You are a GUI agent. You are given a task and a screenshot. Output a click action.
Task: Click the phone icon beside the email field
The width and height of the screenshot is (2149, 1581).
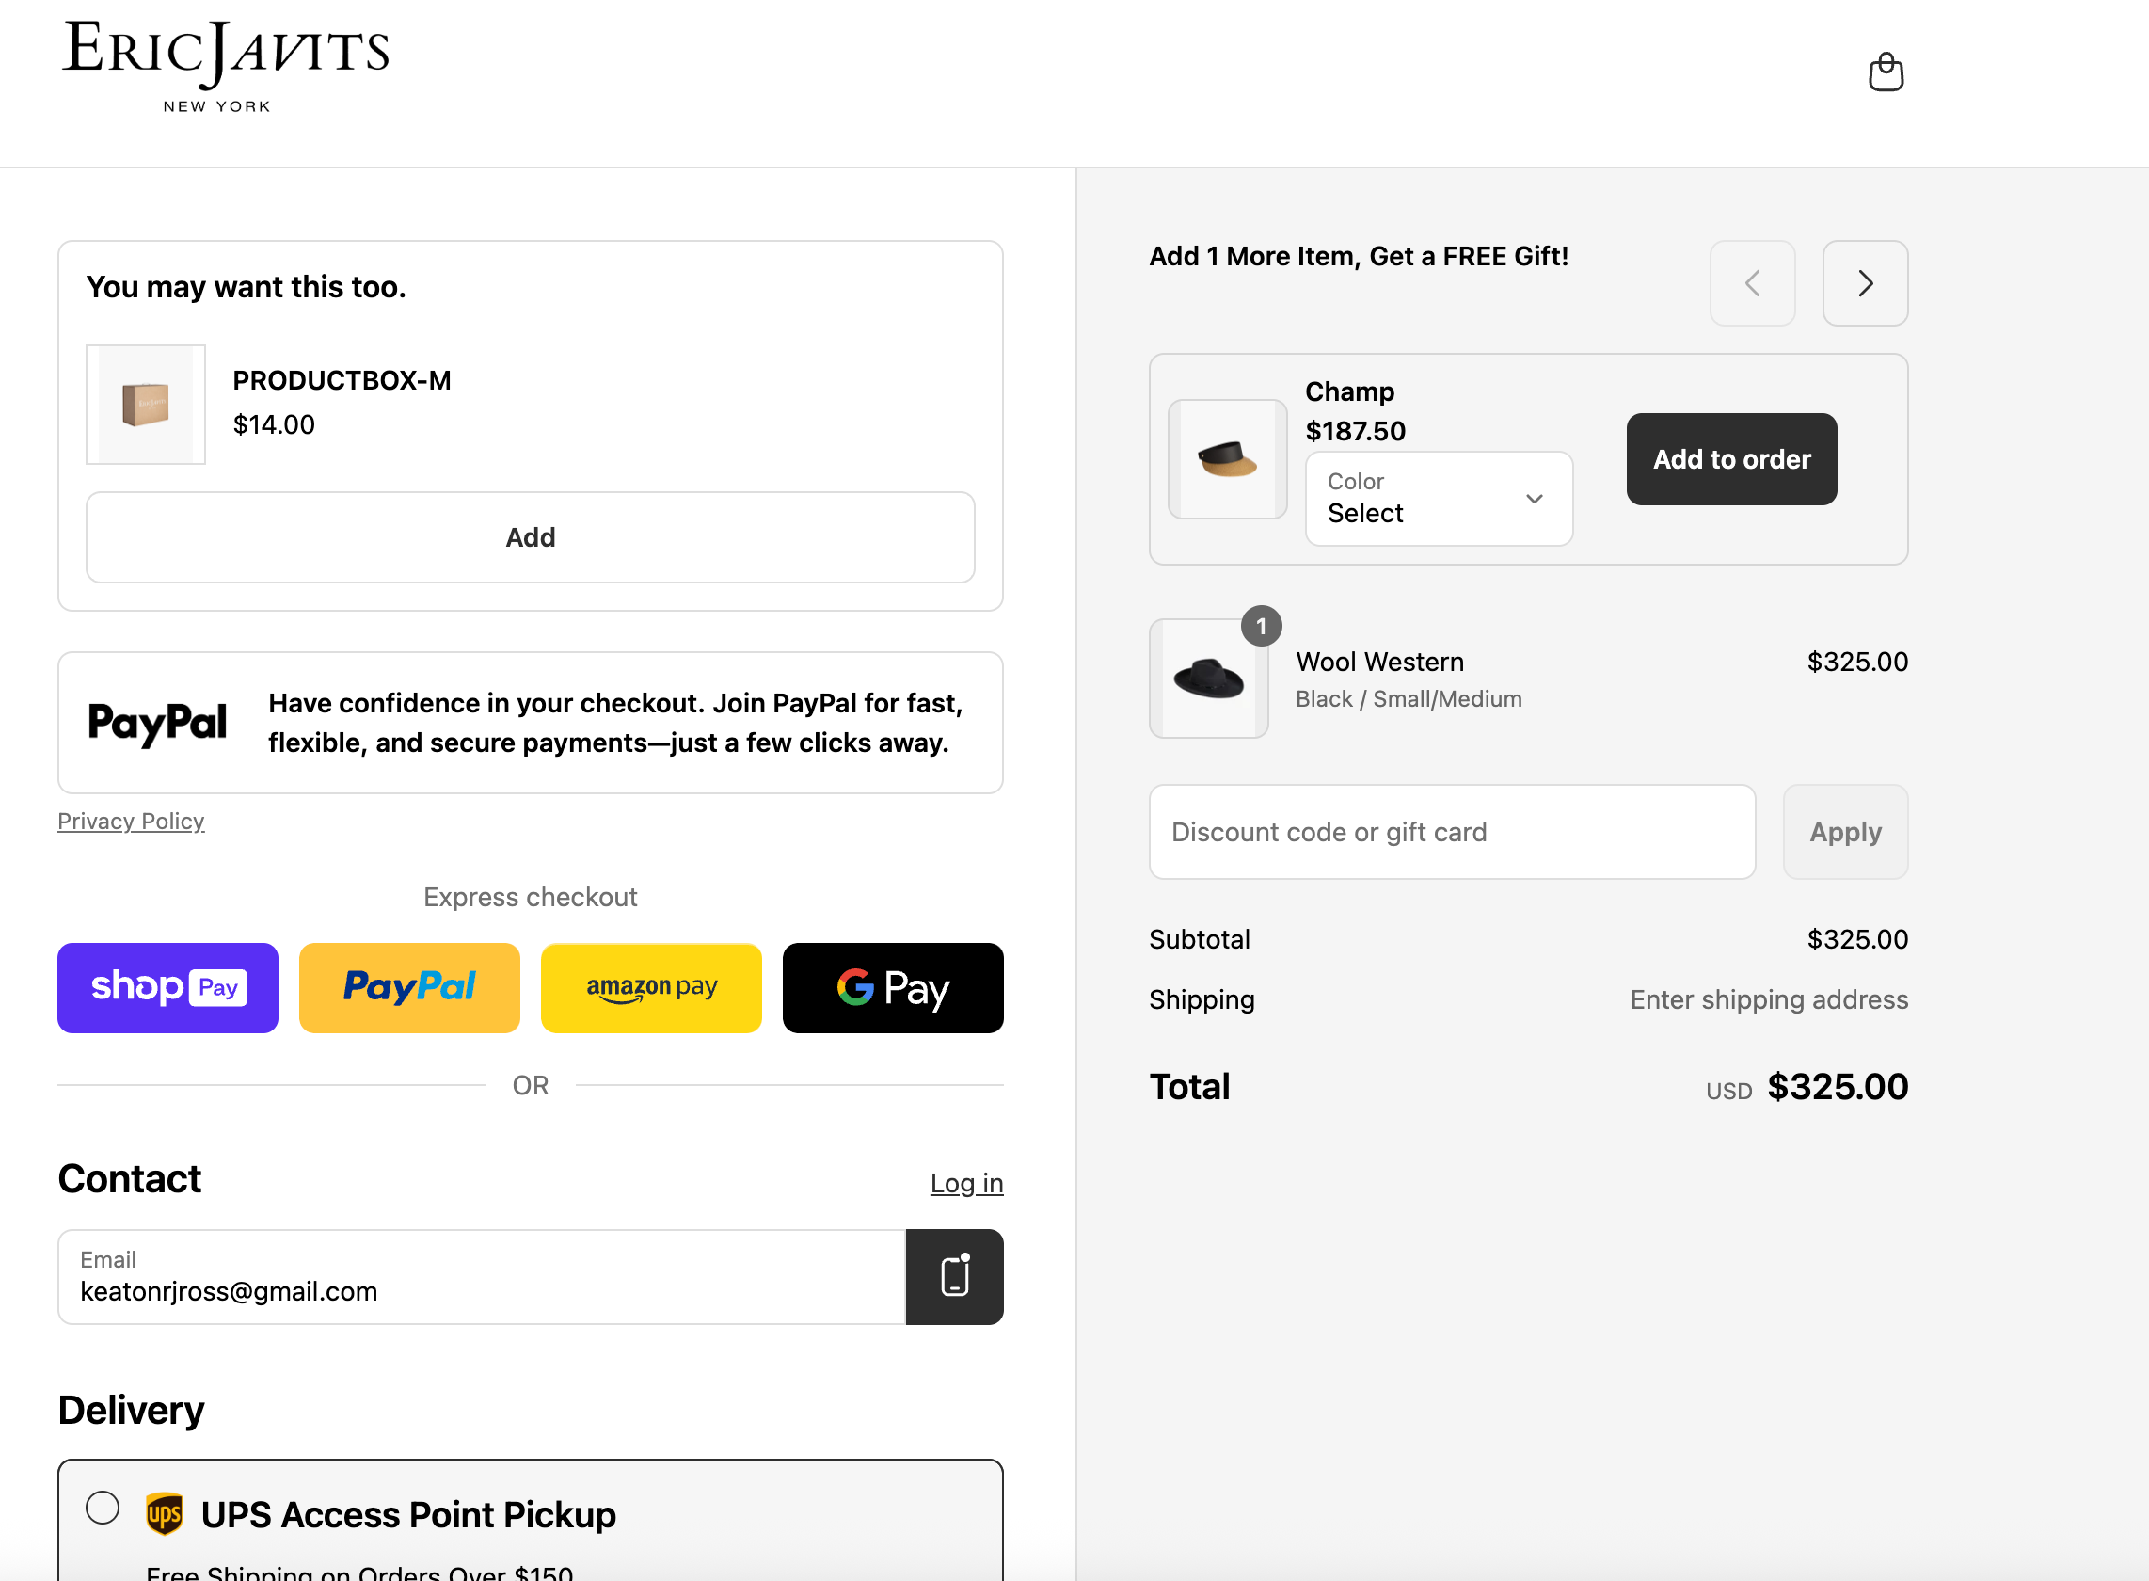click(954, 1276)
